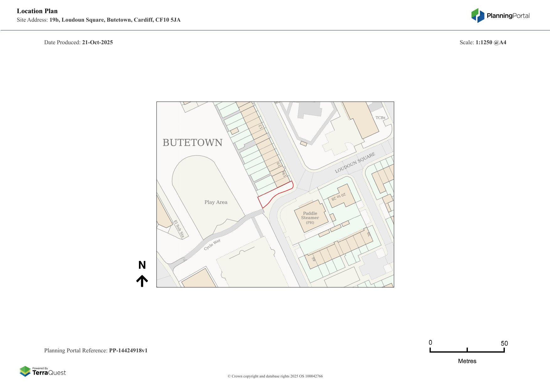Click the reference number PP-14424918v1
This screenshot has height=389, width=550.
[128, 350]
